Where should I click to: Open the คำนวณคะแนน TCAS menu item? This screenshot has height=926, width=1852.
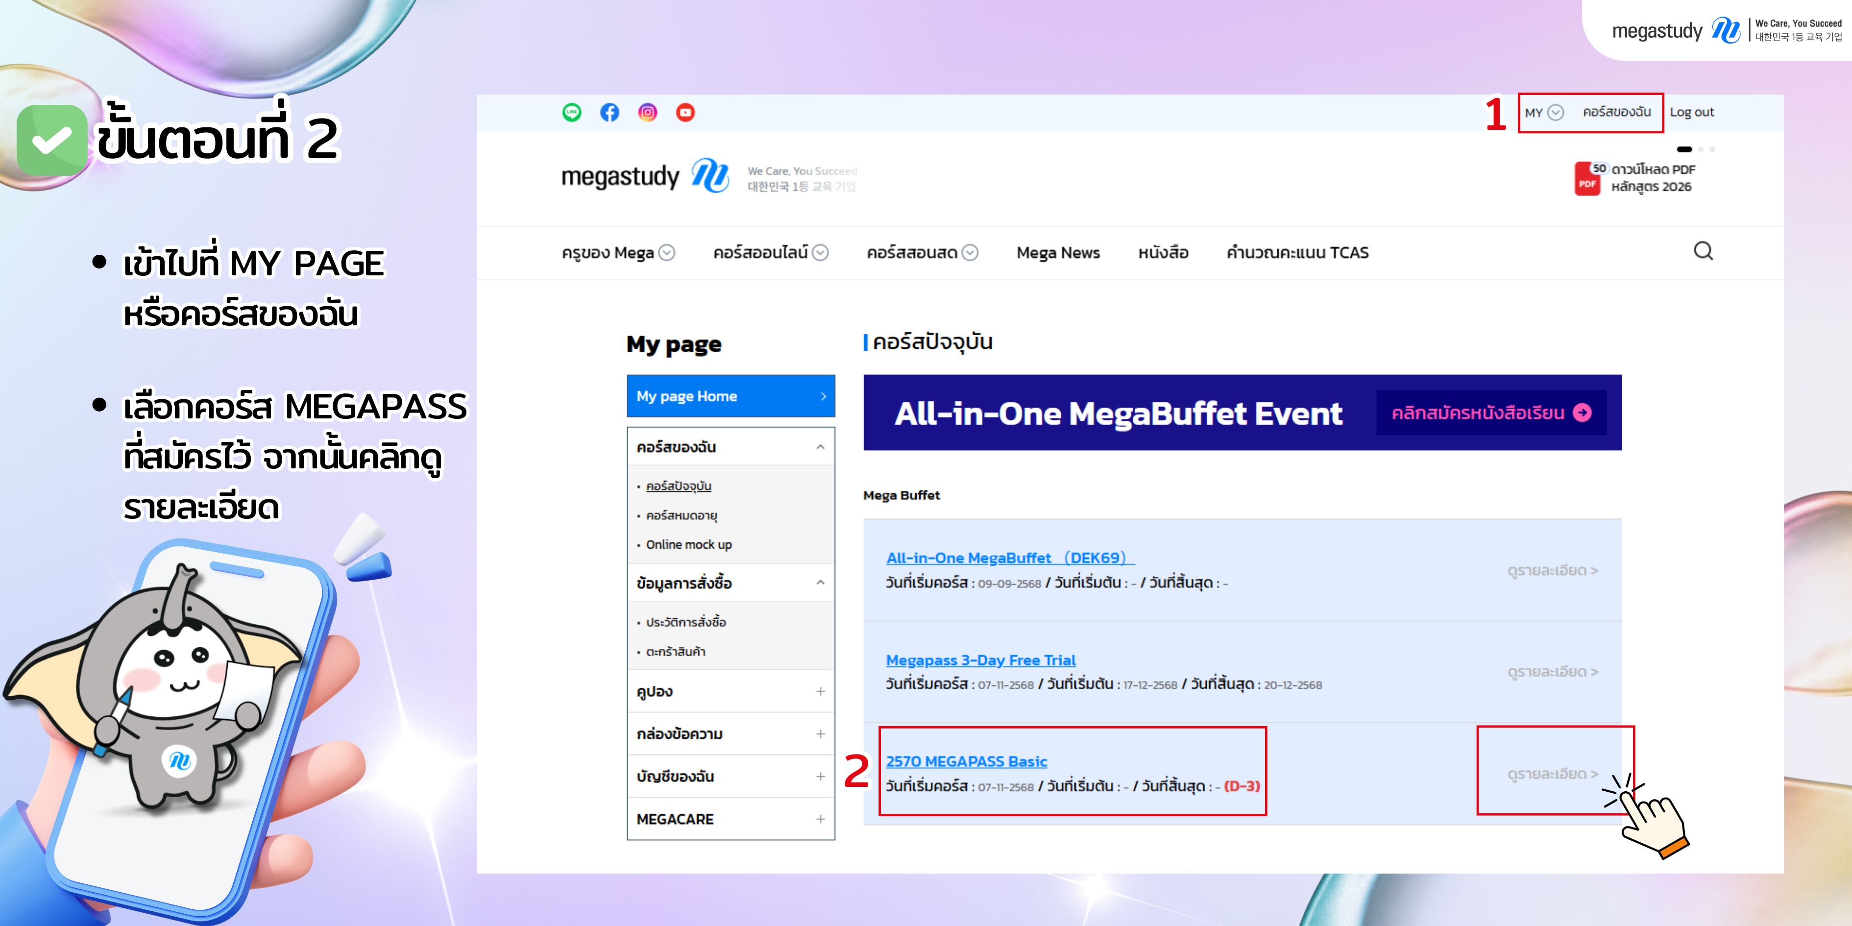pyautogui.click(x=1297, y=253)
